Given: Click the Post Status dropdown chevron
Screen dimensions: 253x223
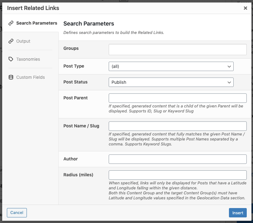Looking at the screenshot, I should 229,82.
